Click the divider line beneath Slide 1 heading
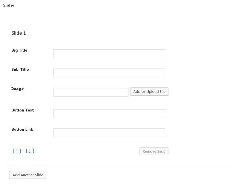 coord(91,36)
